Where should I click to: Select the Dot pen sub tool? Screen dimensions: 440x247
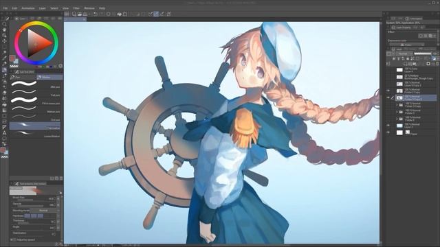pyautogui.click(x=35, y=117)
